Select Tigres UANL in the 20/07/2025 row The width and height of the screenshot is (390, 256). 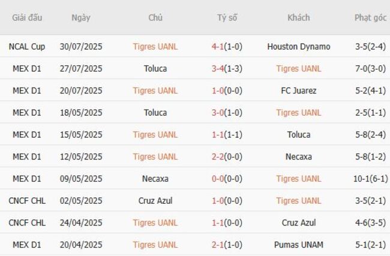coord(155,91)
